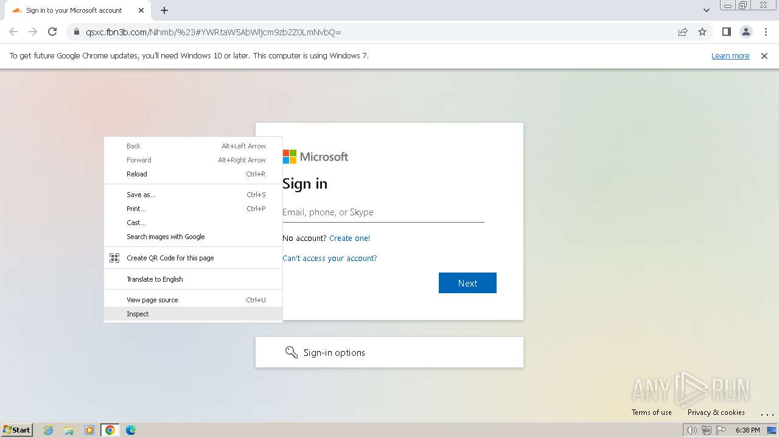Choose Create QR Code for this page
Image resolution: width=779 pixels, height=438 pixels.
194,258
